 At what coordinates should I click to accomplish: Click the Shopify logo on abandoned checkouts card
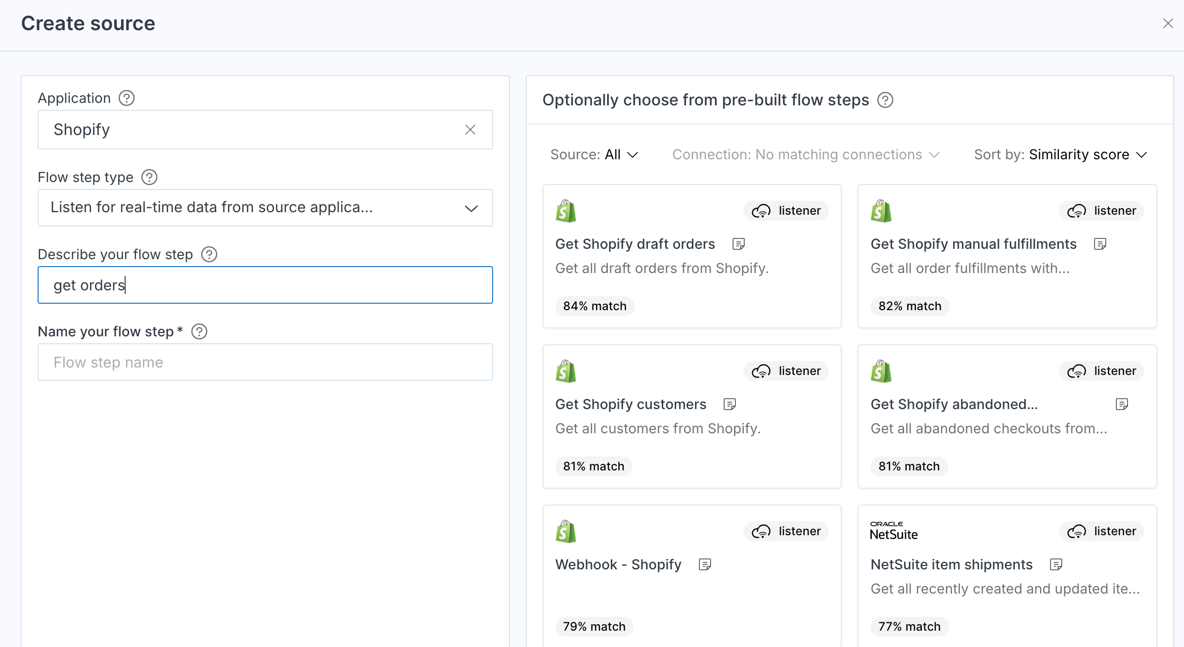(881, 371)
